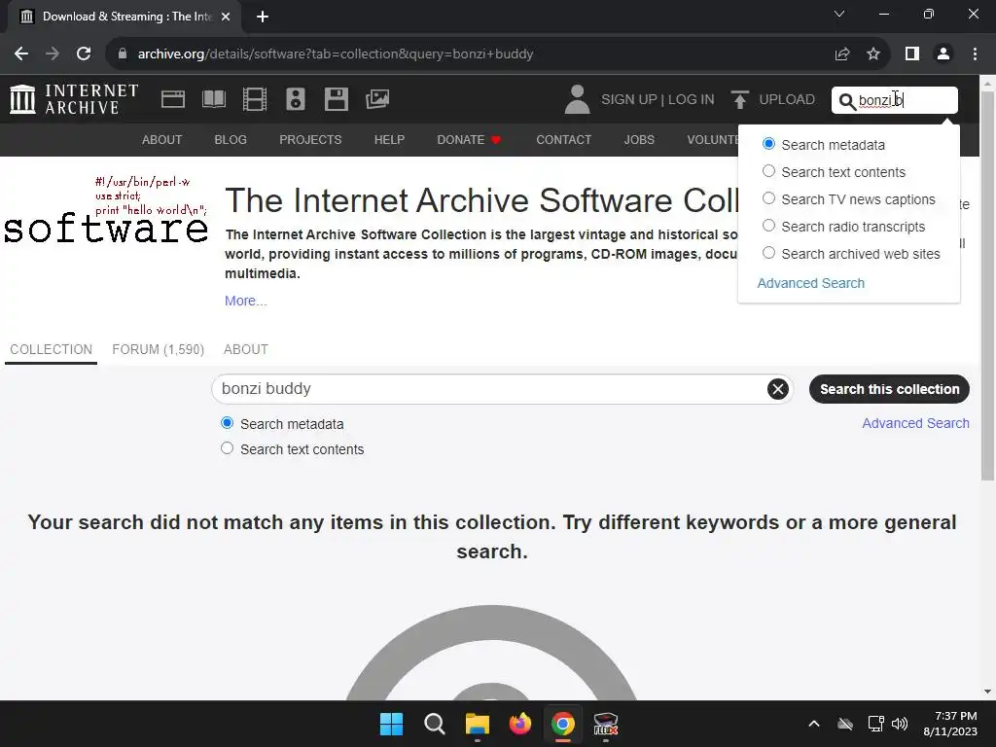Open the Images icon in navbar
The width and height of the screenshot is (996, 747).
377,99
